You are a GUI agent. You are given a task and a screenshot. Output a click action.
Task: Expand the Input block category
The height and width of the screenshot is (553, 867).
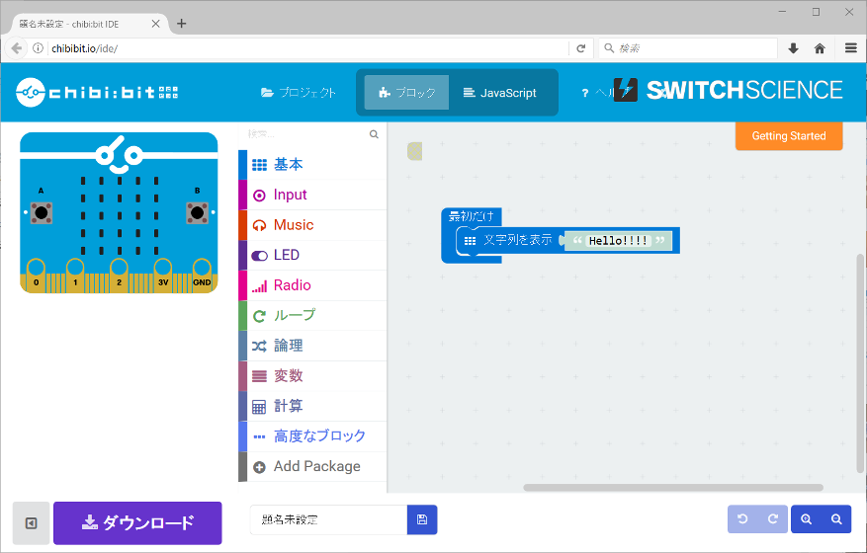pyautogui.click(x=312, y=195)
